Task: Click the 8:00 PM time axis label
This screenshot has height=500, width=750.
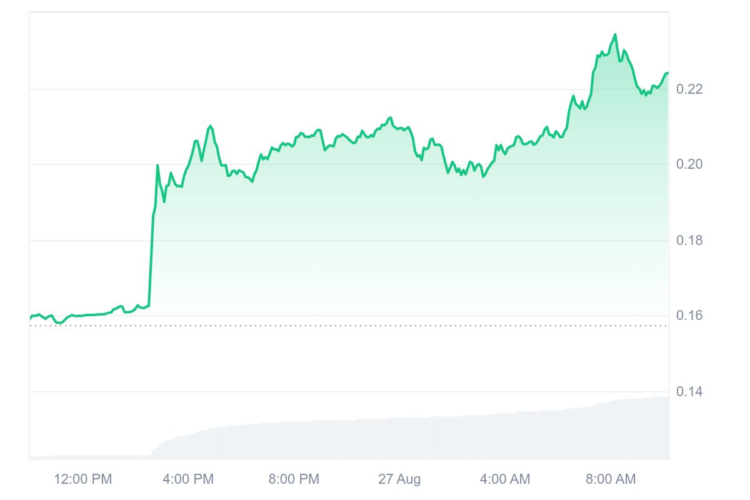Action: (x=294, y=479)
